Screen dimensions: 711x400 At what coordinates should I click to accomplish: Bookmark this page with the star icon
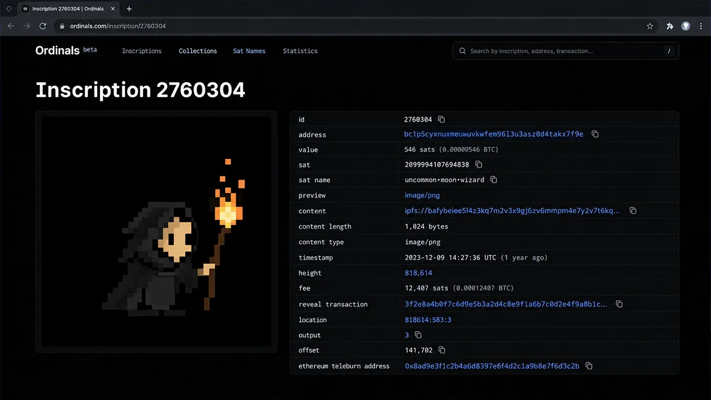pyautogui.click(x=650, y=26)
